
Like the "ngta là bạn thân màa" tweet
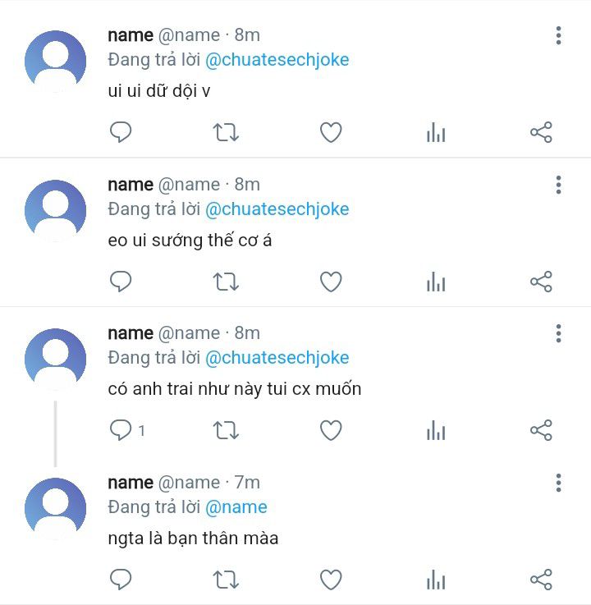click(x=331, y=580)
